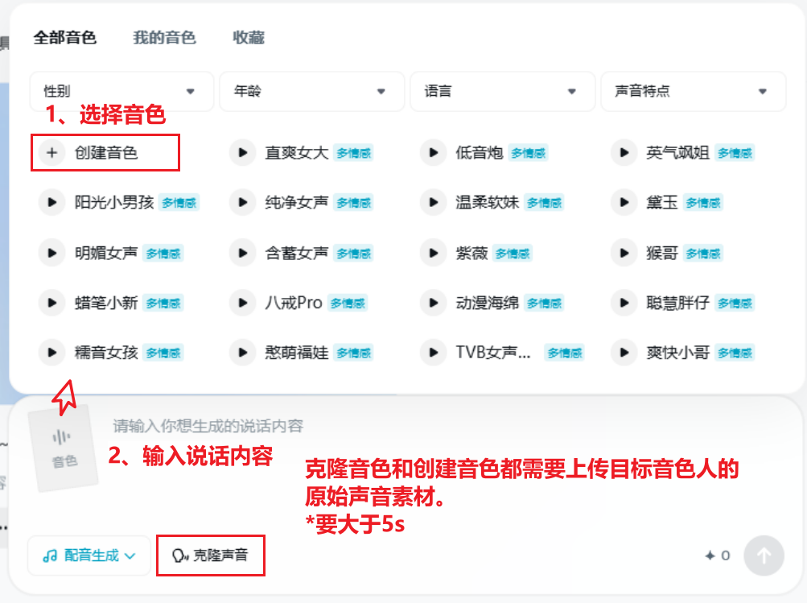Switch to the 我的音色 tab
This screenshot has width=807, height=603.
pyautogui.click(x=164, y=37)
